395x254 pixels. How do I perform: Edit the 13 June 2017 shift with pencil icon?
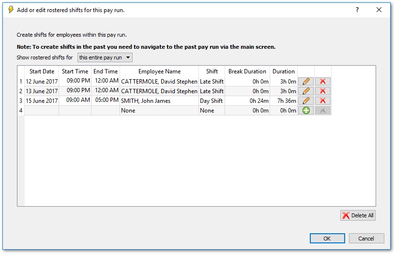coord(306,91)
